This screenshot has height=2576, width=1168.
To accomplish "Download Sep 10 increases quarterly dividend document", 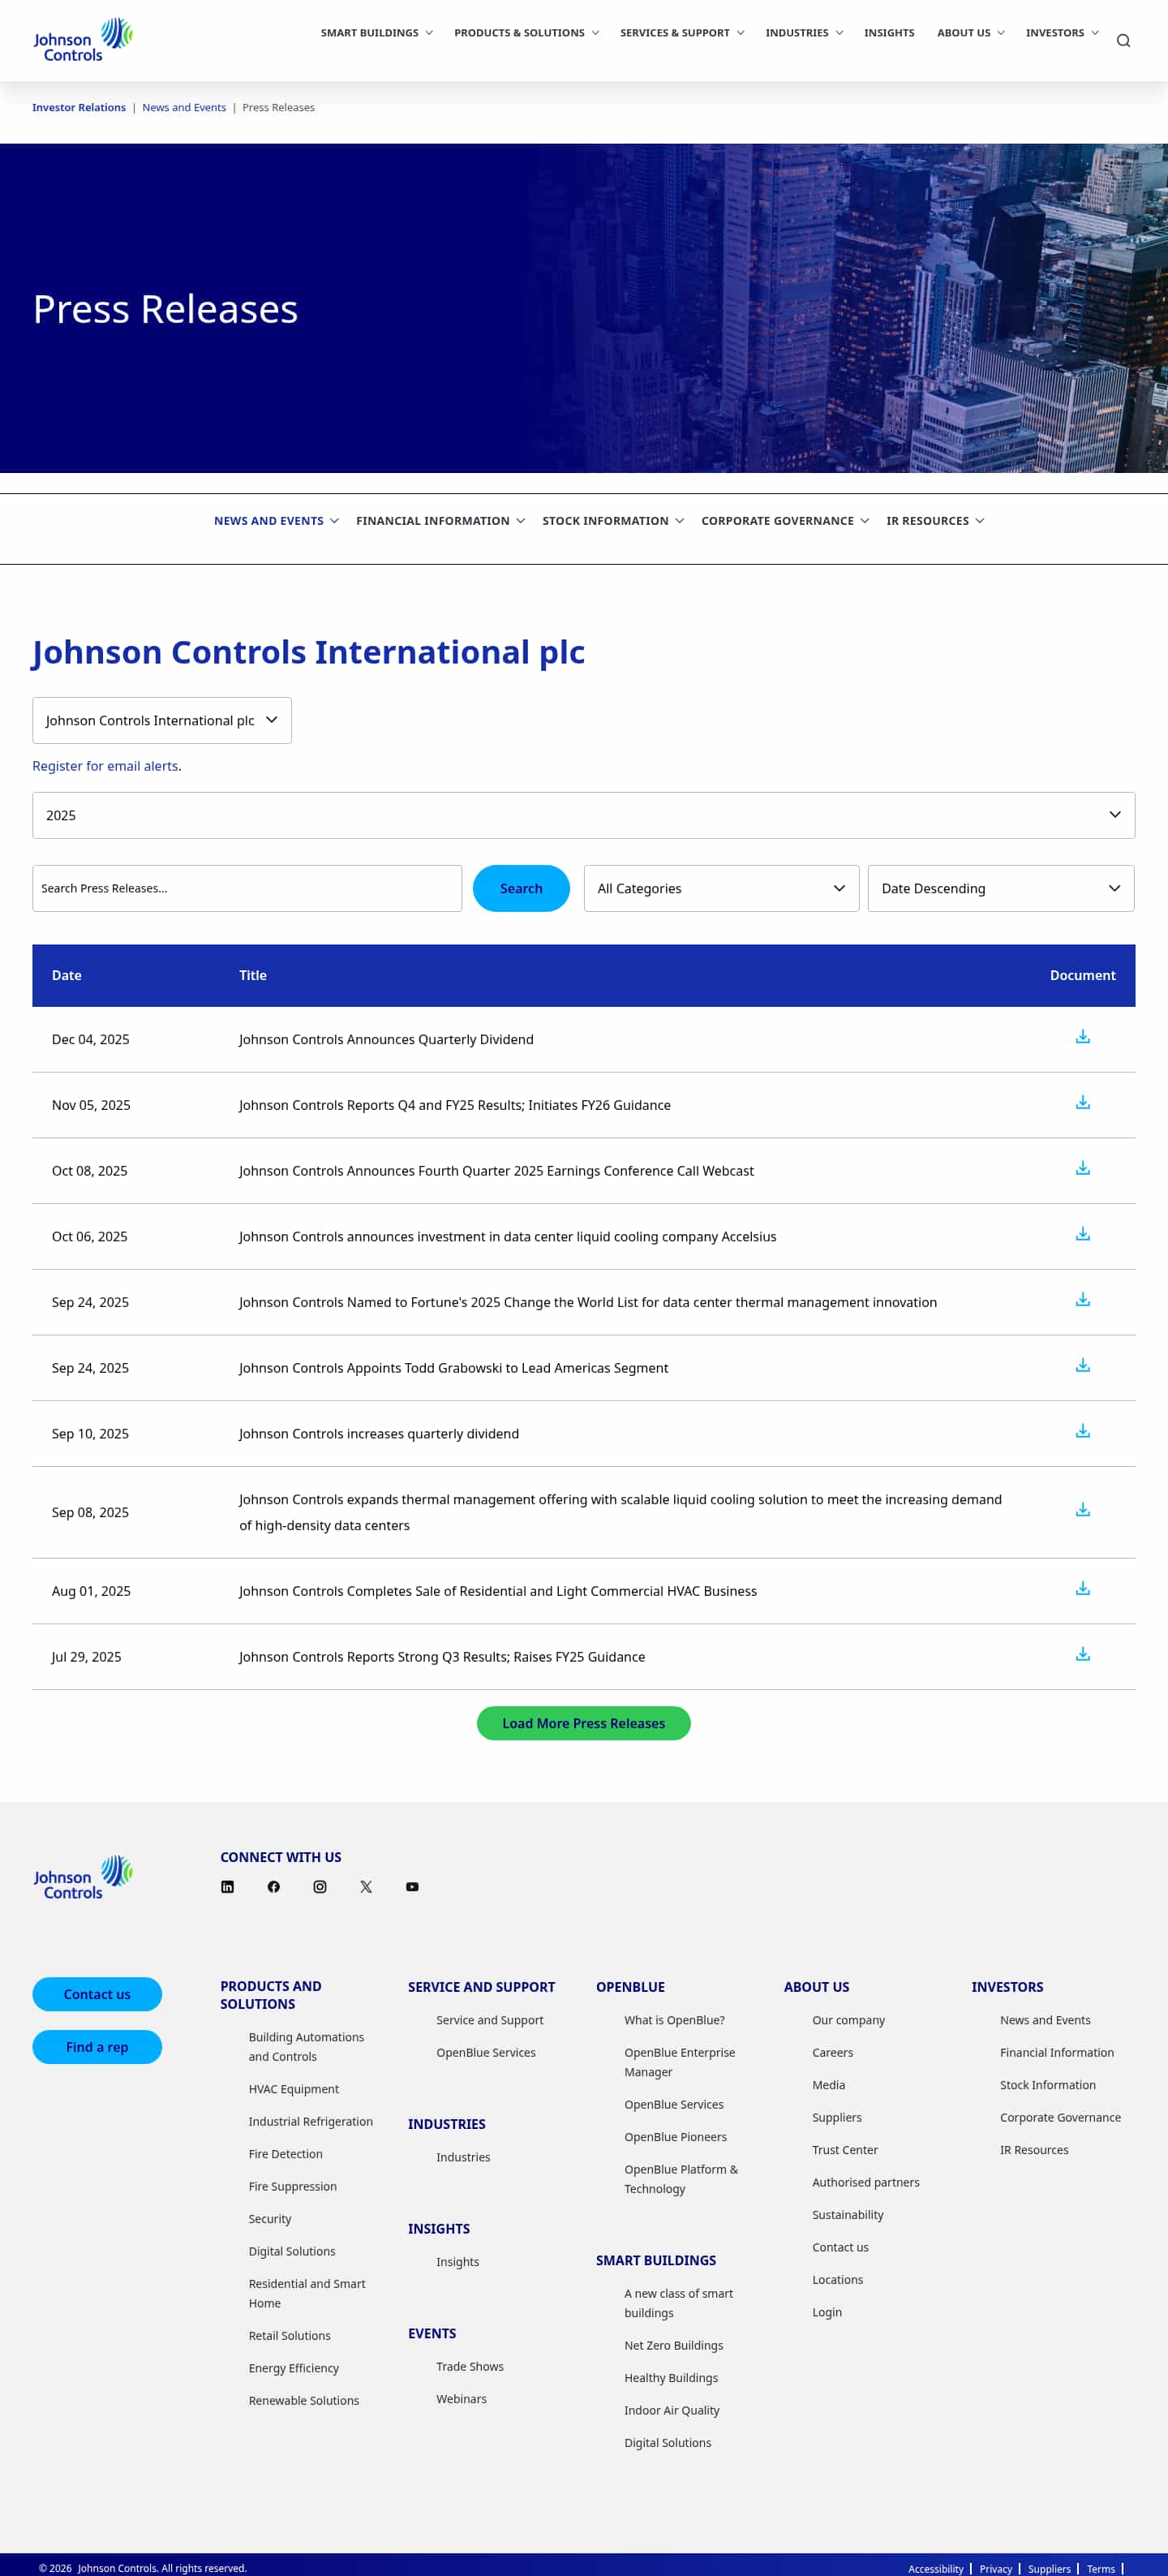I will tap(1082, 1431).
